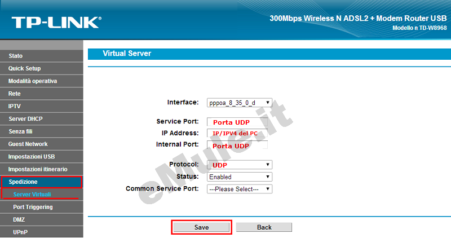Open Quick Setup in sidebar
The height and width of the screenshot is (238, 451).
pyautogui.click(x=41, y=68)
